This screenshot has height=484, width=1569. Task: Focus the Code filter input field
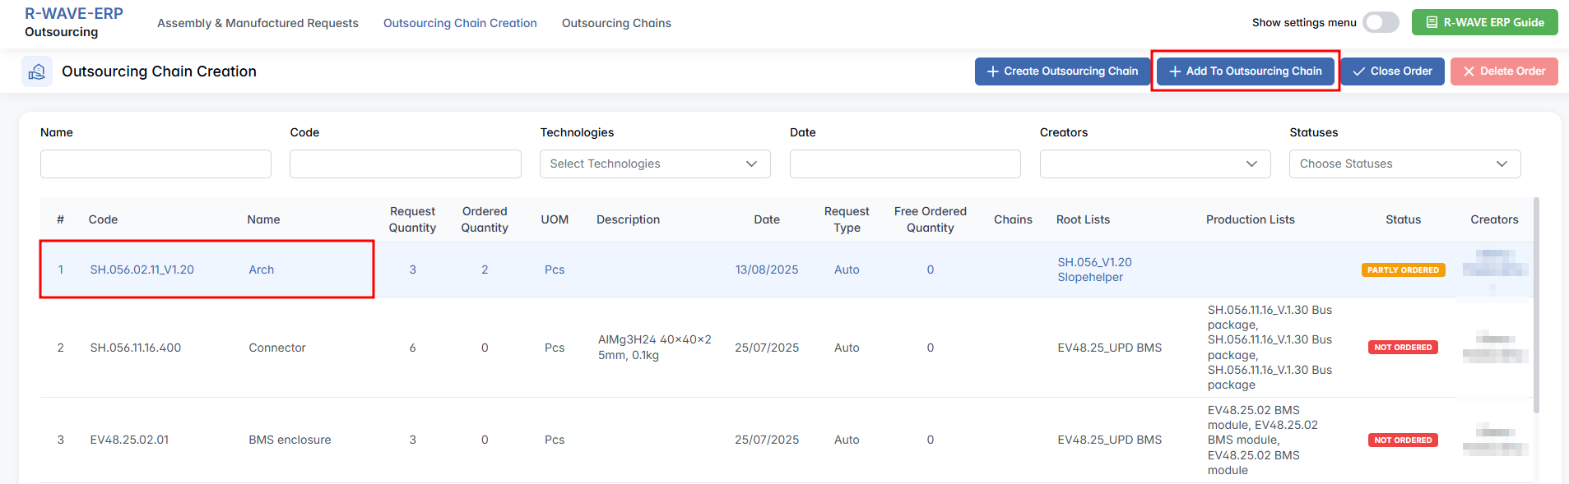[x=405, y=164]
